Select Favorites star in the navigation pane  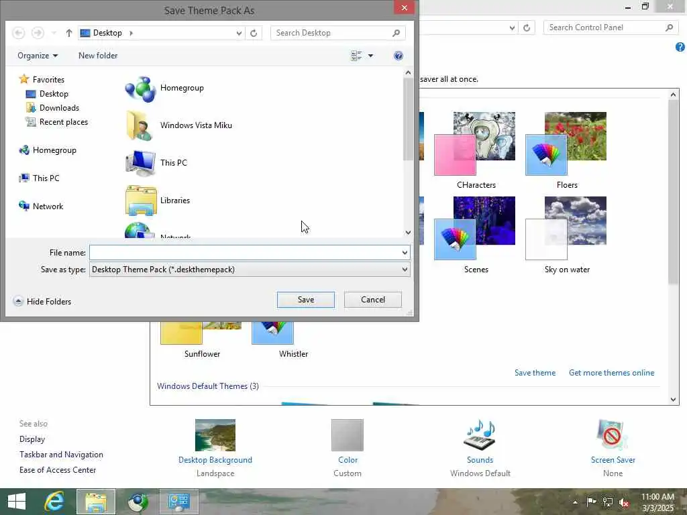click(24, 79)
